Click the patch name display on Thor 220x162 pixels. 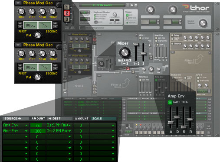pos(102,5)
